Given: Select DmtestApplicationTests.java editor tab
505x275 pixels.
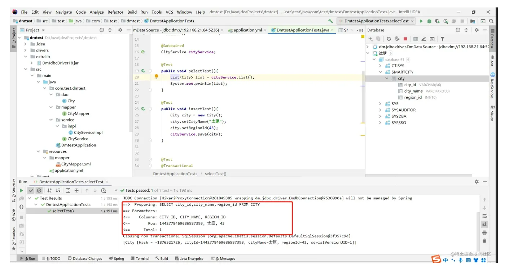Looking at the screenshot, I should [303, 30].
